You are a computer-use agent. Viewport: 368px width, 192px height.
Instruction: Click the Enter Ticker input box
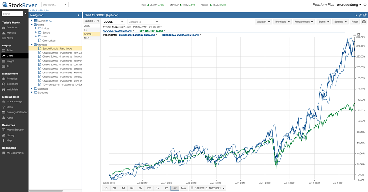[x=52, y=4]
